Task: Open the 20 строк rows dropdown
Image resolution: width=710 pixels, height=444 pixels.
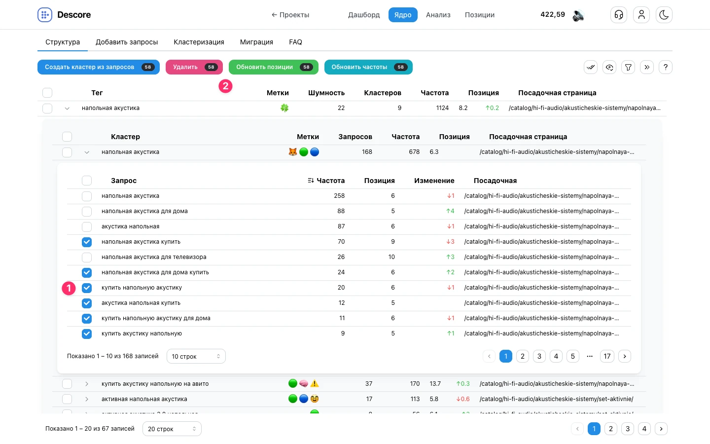Action: click(172, 429)
